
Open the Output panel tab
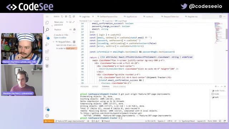click(x=95, y=87)
